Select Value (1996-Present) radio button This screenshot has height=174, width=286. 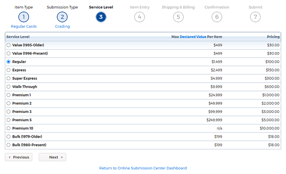click(9, 53)
